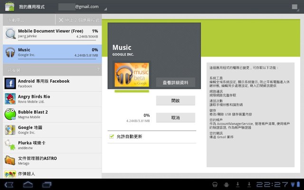Click the Wi-Fi signal status icon
Image resolution: width=304 pixels, height=190 pixels.
click(293, 184)
